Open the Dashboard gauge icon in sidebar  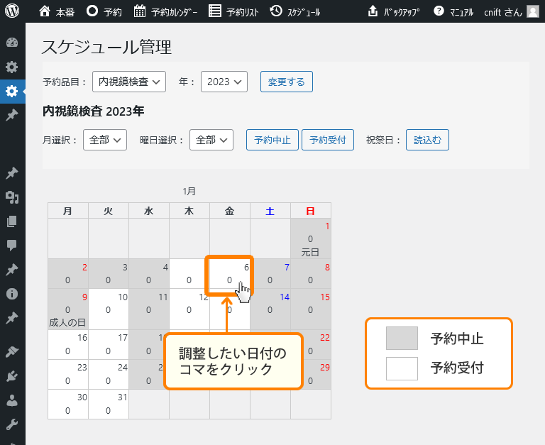(x=12, y=43)
